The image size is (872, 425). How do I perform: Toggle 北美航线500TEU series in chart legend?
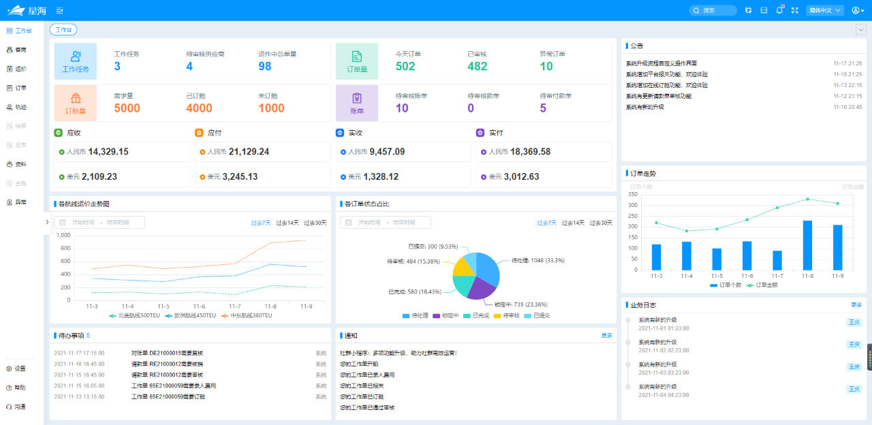[133, 315]
